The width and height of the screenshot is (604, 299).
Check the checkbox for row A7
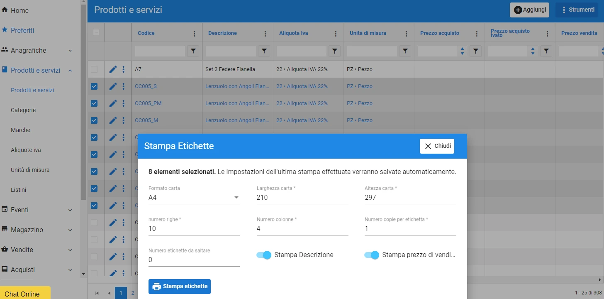[x=94, y=69]
